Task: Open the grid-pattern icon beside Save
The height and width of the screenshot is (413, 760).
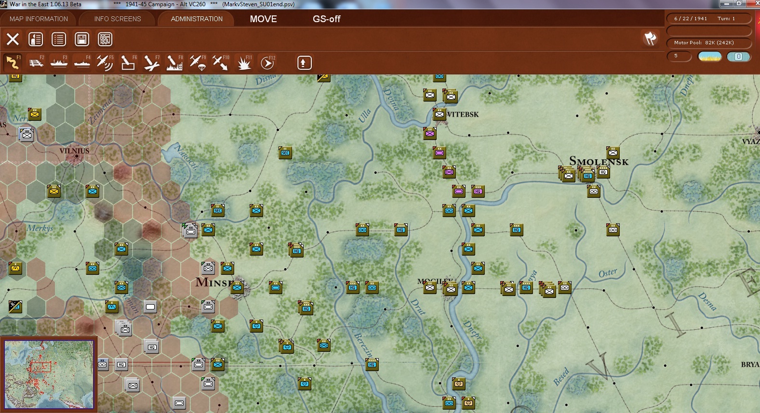Action: (105, 39)
